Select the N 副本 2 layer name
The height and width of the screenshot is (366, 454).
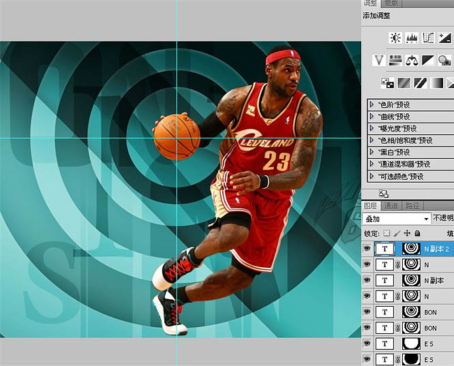click(437, 249)
